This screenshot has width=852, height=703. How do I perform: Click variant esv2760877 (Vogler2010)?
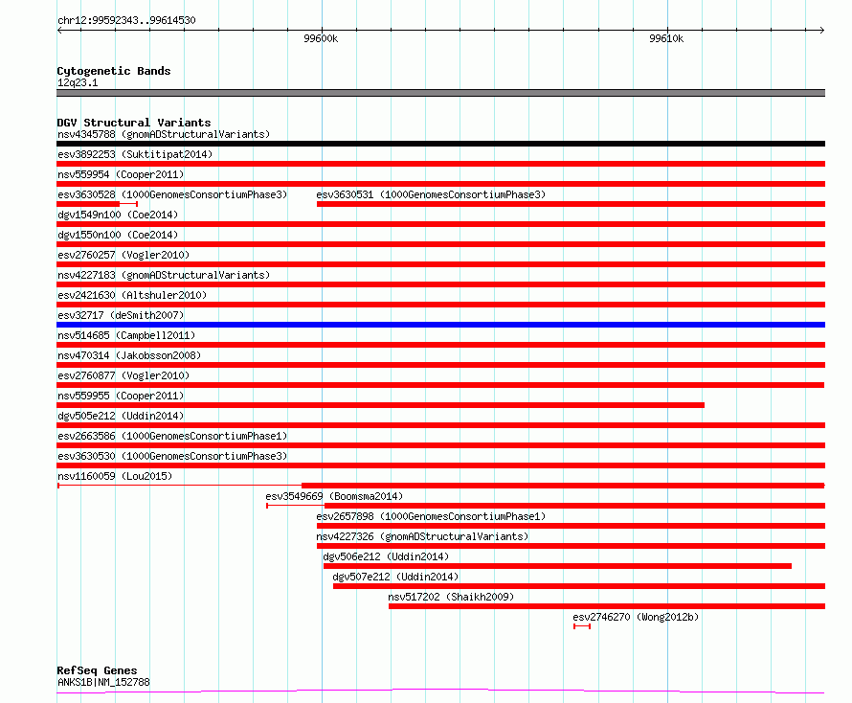[x=123, y=375]
